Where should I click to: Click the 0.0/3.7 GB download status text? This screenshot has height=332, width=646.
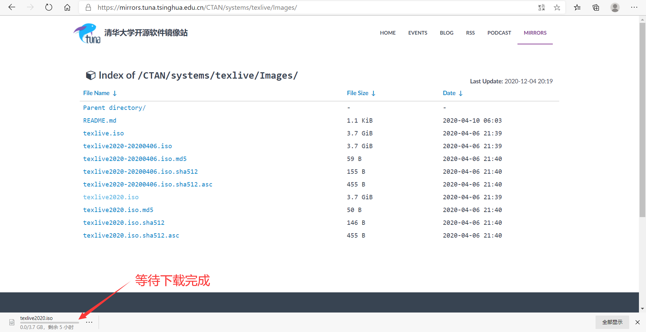(47, 327)
